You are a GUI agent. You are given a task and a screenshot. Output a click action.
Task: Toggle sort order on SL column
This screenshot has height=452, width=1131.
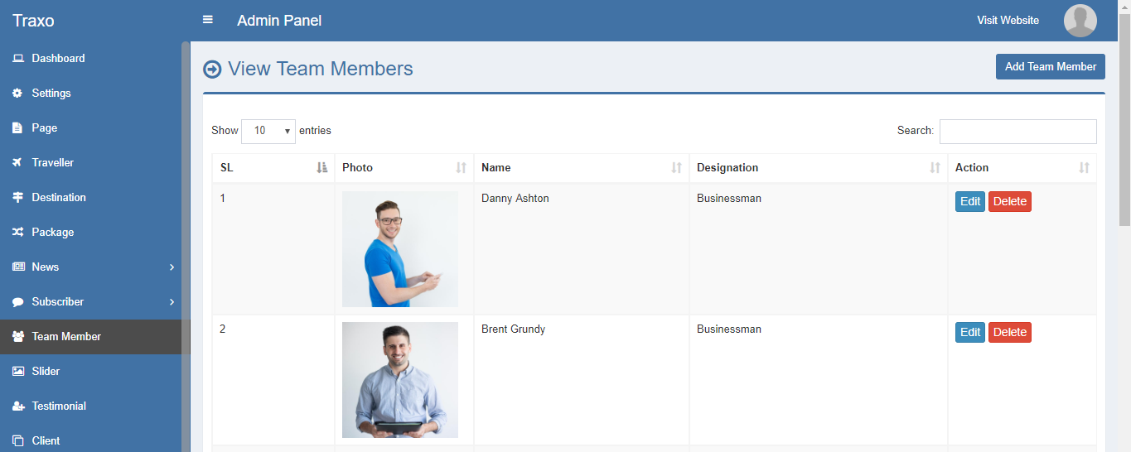click(x=321, y=168)
